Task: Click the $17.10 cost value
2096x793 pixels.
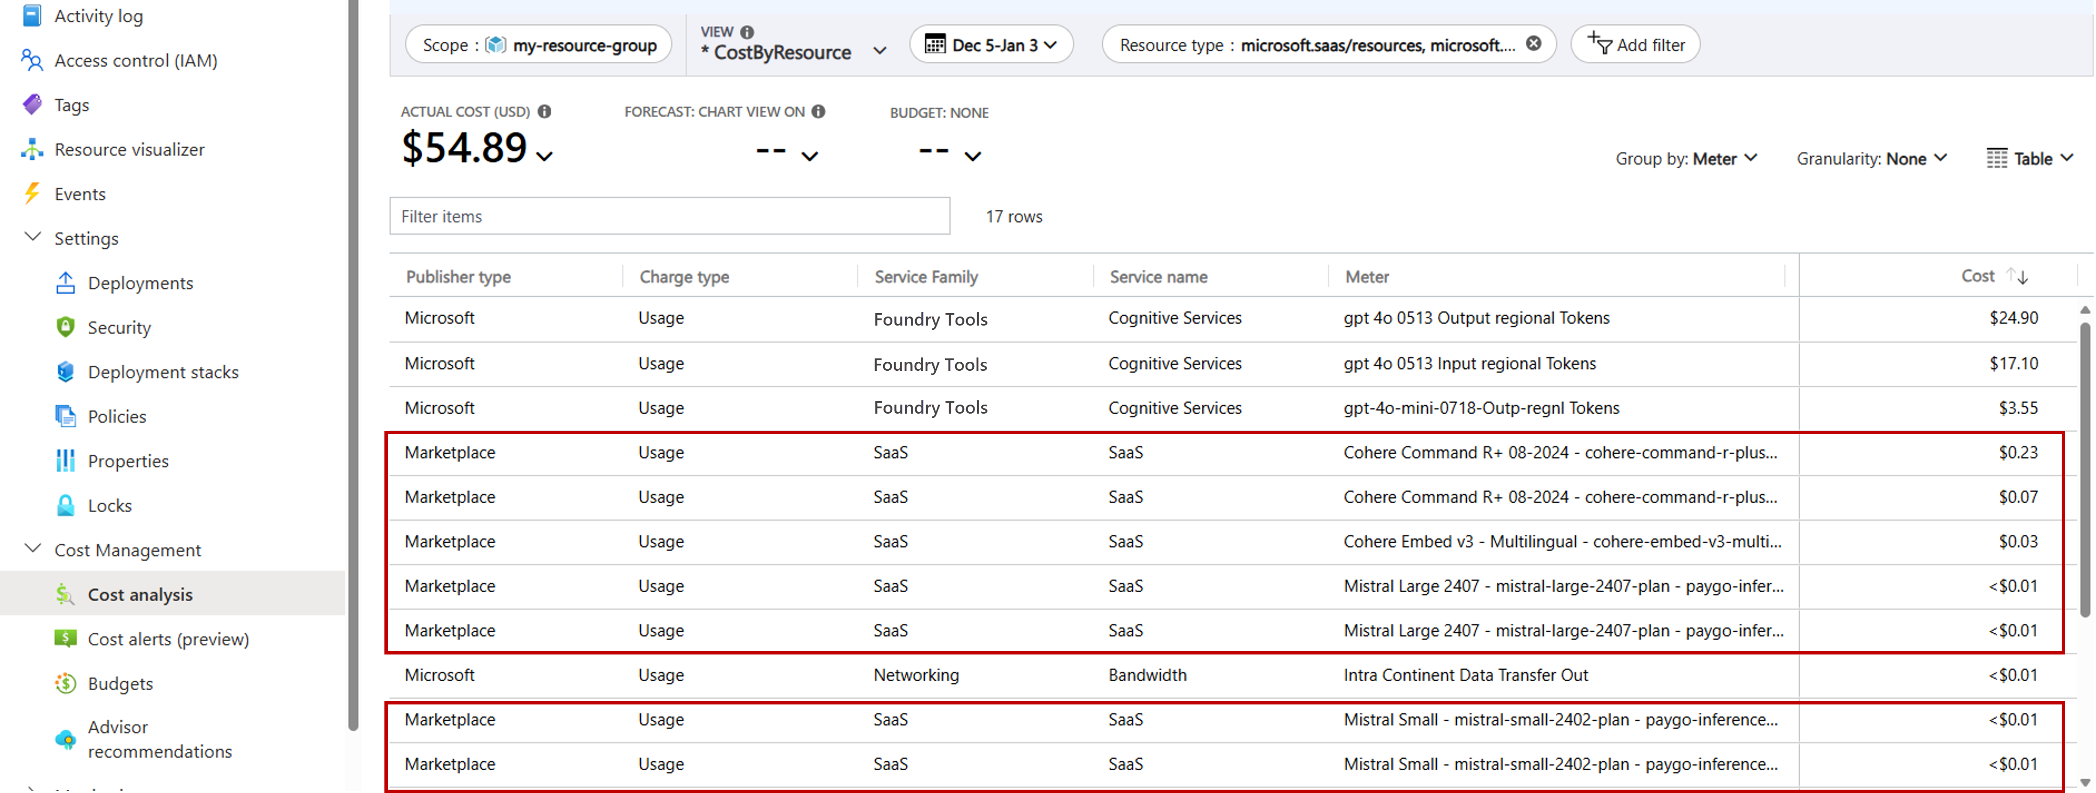Action: coord(2014,364)
